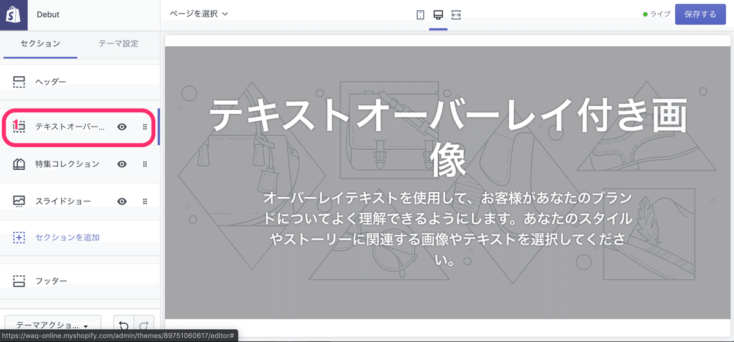Grab the 特集コレクション drag handle
The image size is (734, 342).
145,164
